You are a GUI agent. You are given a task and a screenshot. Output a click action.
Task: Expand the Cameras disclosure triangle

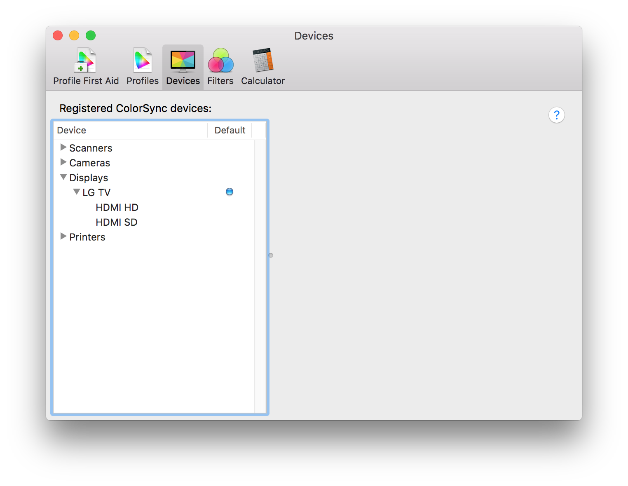coord(63,162)
